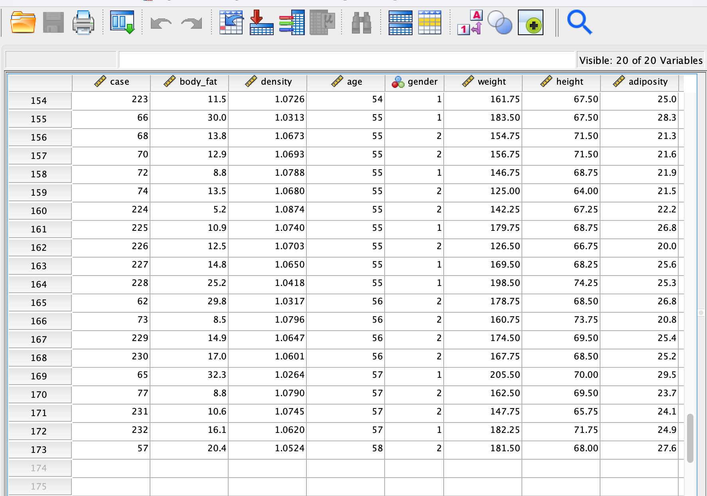The height and width of the screenshot is (496, 707).
Task: Insert a new variable column
Action: [429, 23]
